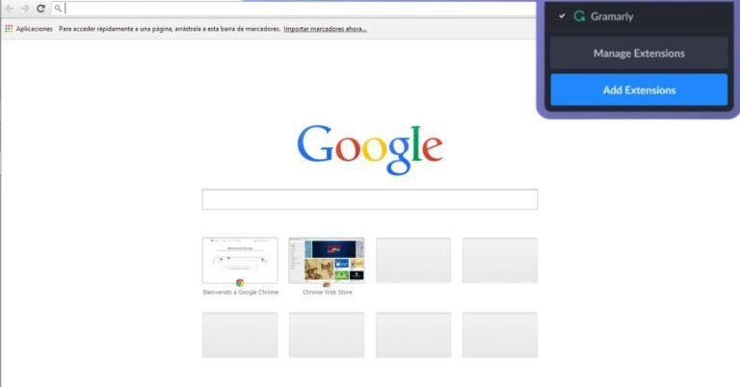Click the Bienvenido a Google Chrome caption
Viewport: 740px width, 387px height.
click(x=241, y=293)
